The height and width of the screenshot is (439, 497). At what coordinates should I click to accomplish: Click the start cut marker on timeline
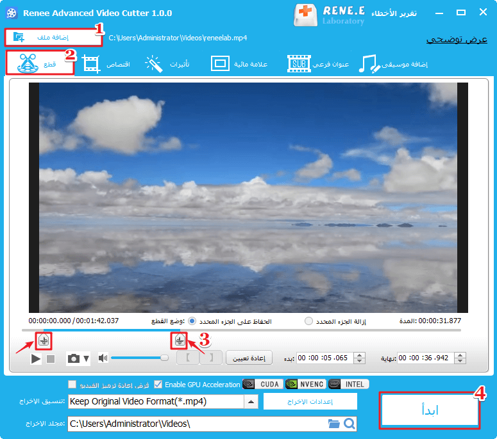[x=44, y=340]
